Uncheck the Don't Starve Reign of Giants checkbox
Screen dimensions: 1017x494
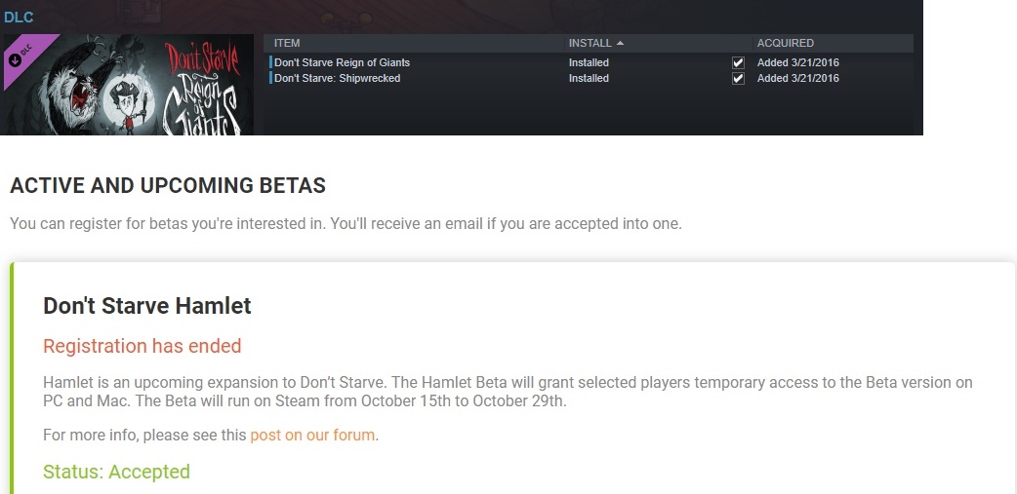(x=738, y=63)
